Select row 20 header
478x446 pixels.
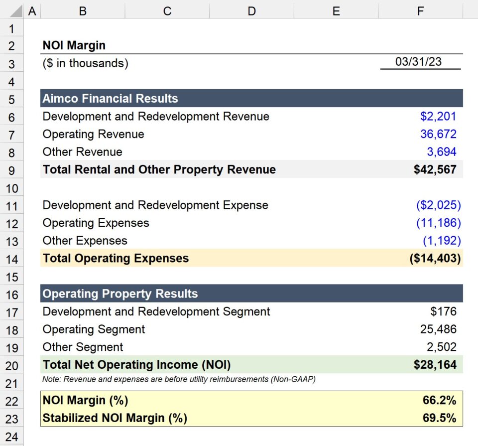point(11,365)
